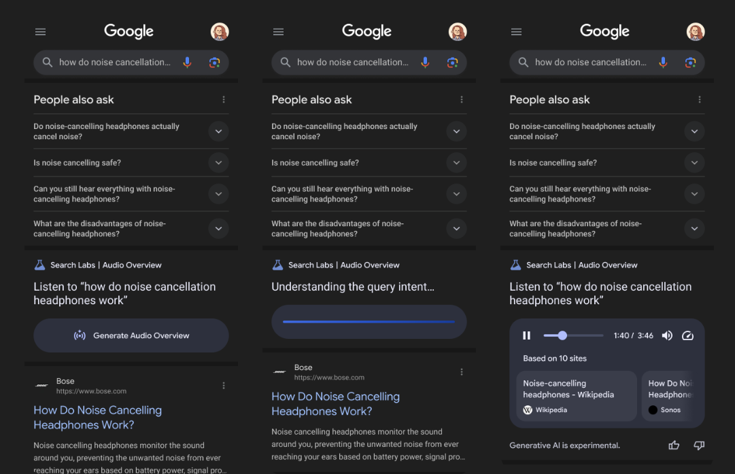Give thumbs down to the generative AI result

pos(698,445)
